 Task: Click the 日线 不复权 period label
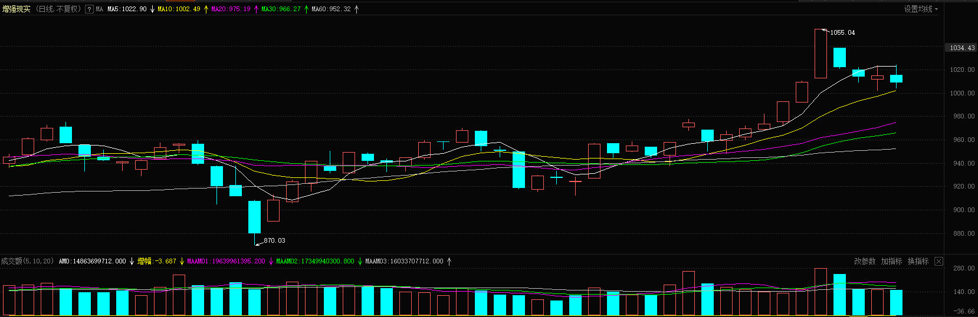click(58, 9)
